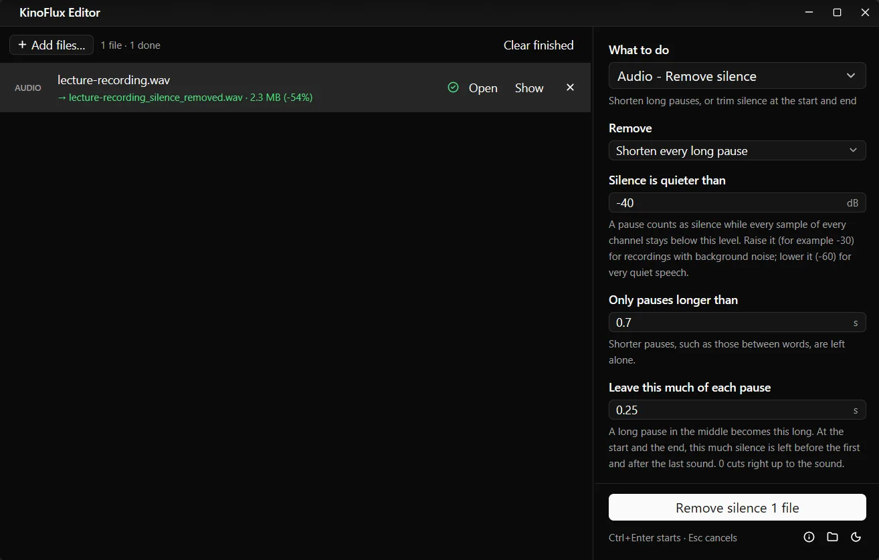Click the AUDIO type label
Image resolution: width=879 pixels, height=560 pixels.
point(28,88)
